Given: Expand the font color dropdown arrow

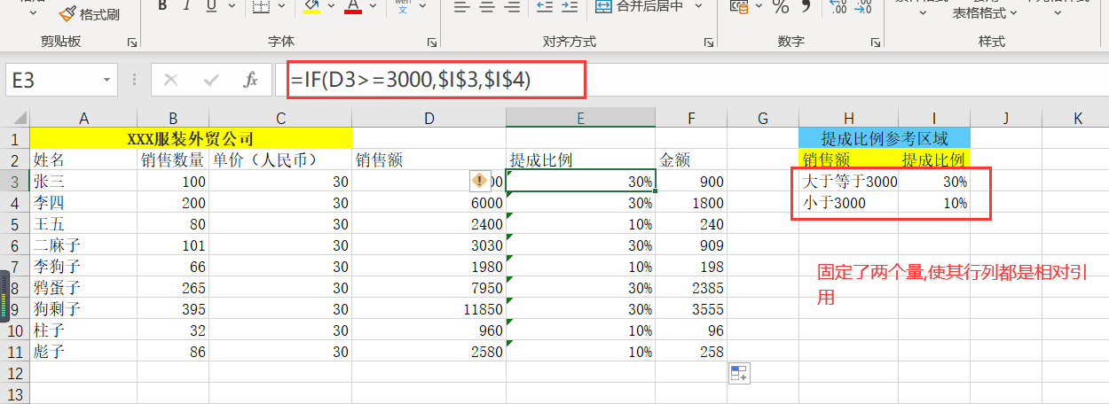Looking at the screenshot, I should click(373, 7).
